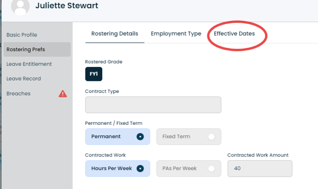Viewport: 318px width, 189px height.
Task: Click Juliette Stewart's profile avatar icon
Action: tap(20, 7)
